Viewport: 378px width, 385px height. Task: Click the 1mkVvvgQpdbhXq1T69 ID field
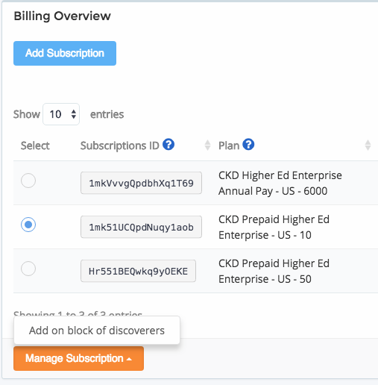[141, 183]
